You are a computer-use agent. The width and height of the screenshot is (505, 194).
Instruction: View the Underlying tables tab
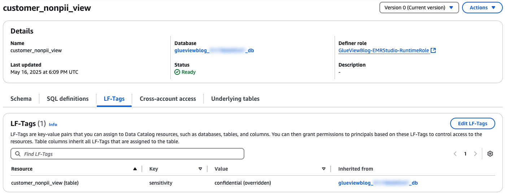pos(235,99)
